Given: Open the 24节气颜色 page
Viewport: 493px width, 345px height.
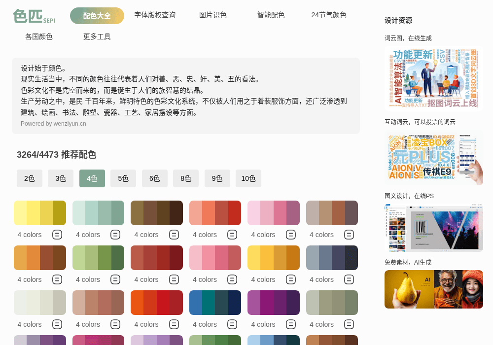Looking at the screenshot, I should [x=328, y=15].
